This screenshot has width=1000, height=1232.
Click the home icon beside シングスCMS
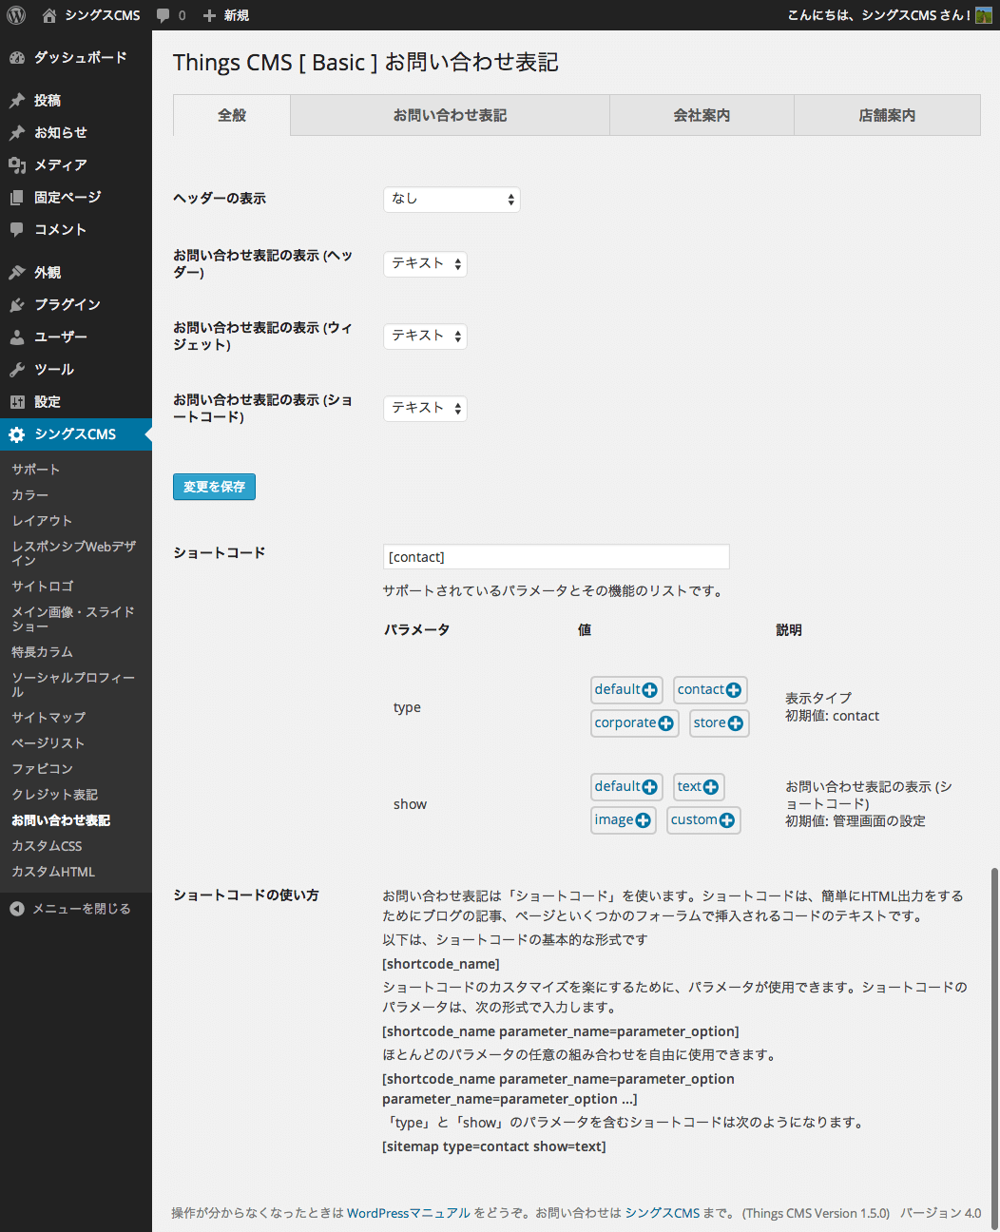click(x=49, y=15)
